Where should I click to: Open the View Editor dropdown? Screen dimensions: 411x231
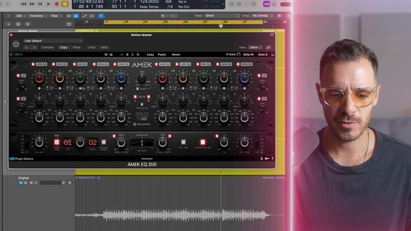256,47
